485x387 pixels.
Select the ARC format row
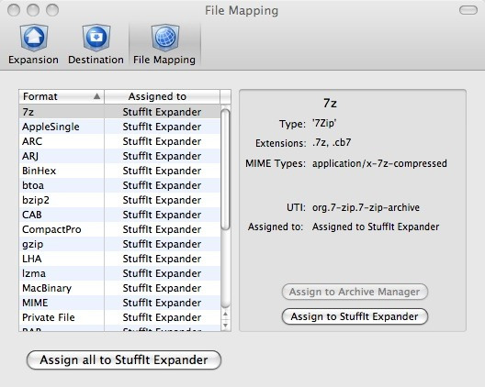[x=119, y=141]
